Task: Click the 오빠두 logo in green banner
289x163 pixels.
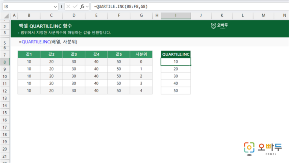Action: click(x=219, y=26)
